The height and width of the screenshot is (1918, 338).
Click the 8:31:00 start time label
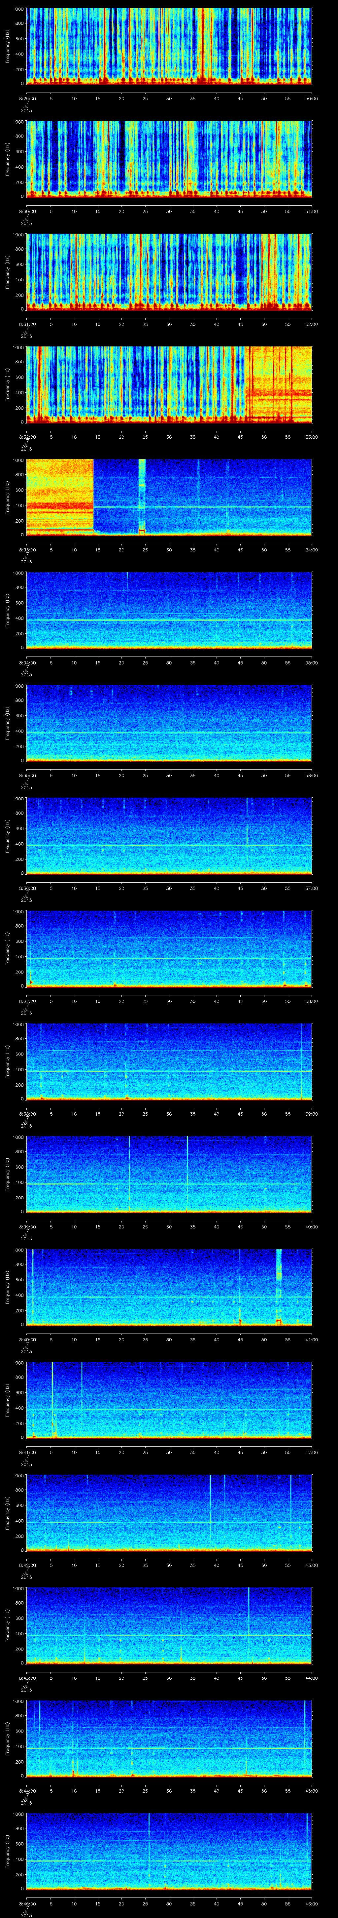(27, 324)
